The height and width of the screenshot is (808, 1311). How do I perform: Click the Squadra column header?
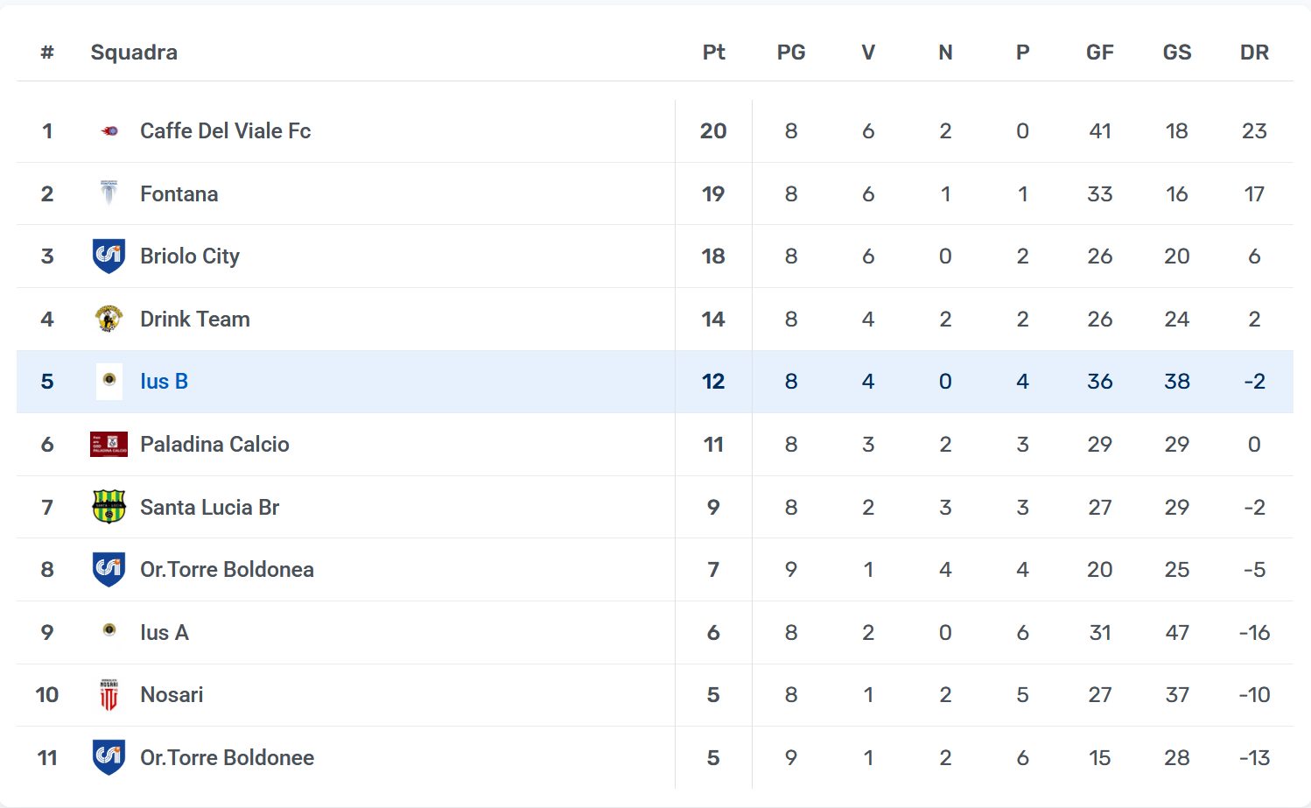134,53
